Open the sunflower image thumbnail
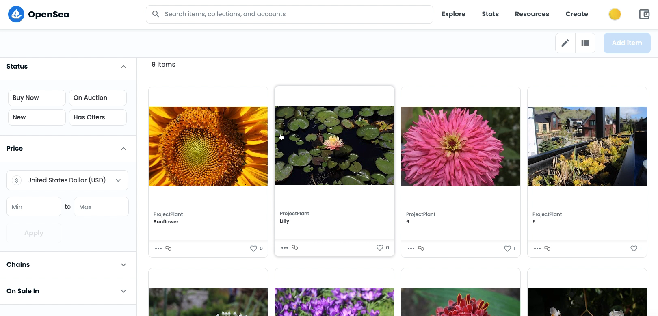The width and height of the screenshot is (658, 316). [x=208, y=147]
